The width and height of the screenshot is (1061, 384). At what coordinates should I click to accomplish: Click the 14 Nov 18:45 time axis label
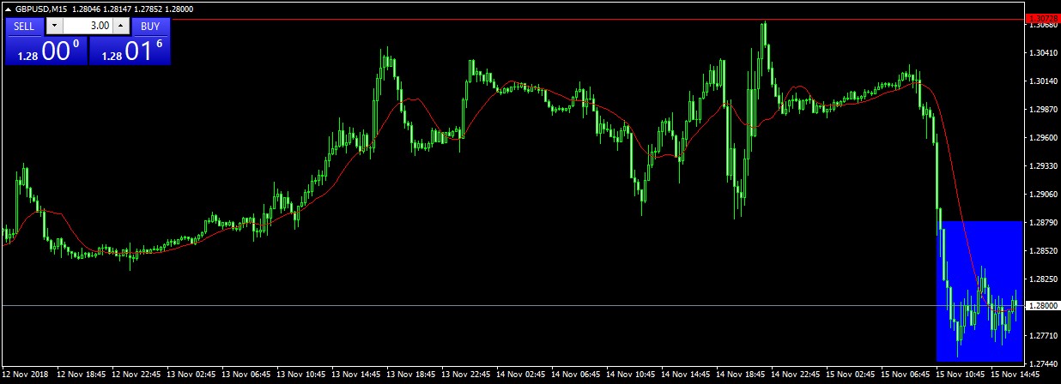(743, 375)
